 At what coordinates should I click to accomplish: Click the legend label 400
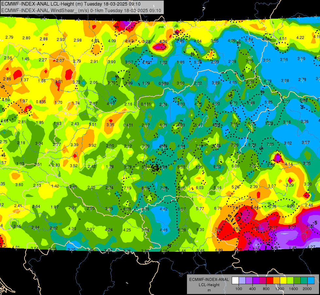coord(252,289)
